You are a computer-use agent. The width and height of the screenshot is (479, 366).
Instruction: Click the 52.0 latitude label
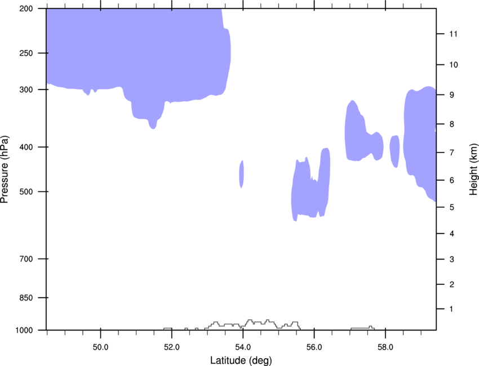172,347
